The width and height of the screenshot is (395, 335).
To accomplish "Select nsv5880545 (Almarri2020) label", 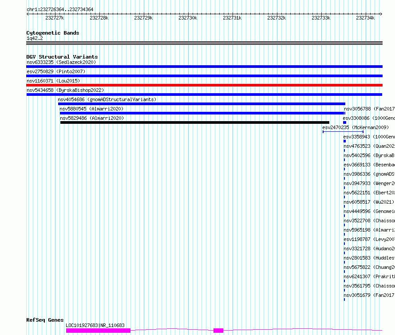I will click(x=91, y=109).
